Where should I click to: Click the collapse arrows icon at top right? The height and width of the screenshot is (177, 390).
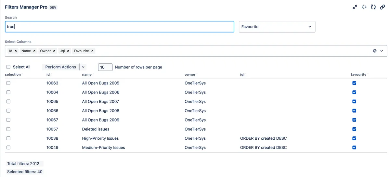355,7
